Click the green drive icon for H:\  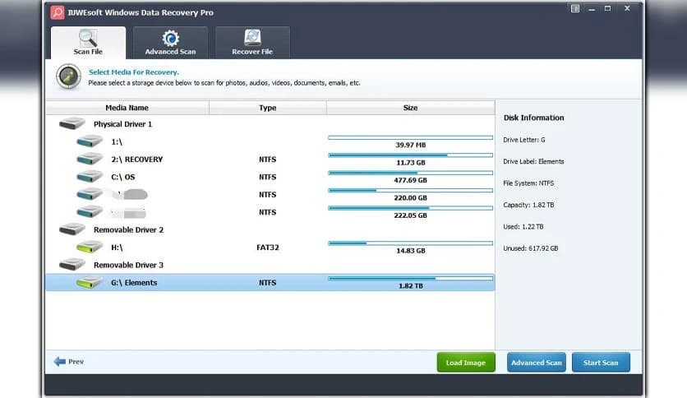tap(90, 247)
